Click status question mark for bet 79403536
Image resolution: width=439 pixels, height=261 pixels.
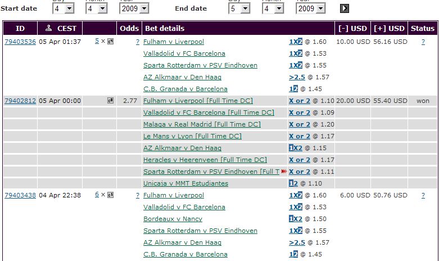tap(423, 42)
